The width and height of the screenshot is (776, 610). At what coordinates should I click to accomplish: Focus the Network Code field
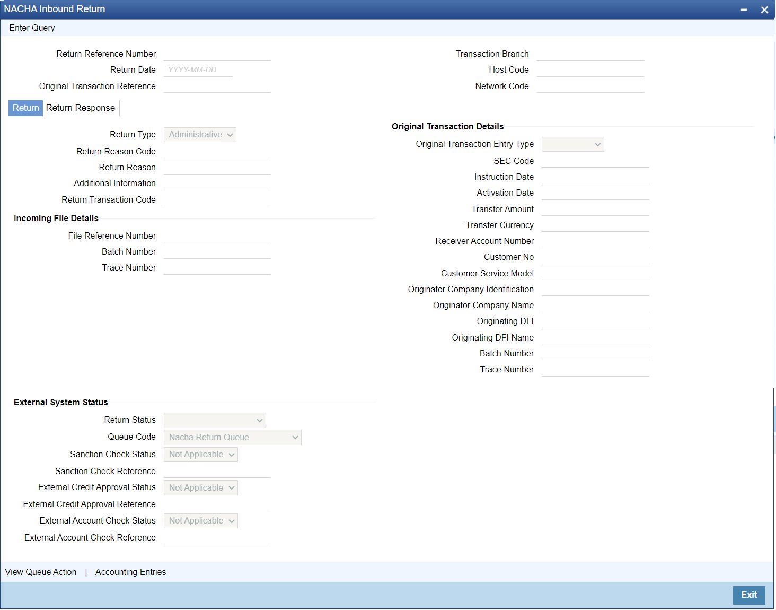coord(590,86)
